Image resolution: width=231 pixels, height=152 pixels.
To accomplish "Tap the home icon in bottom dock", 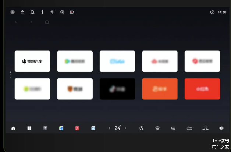I will point(14,128).
